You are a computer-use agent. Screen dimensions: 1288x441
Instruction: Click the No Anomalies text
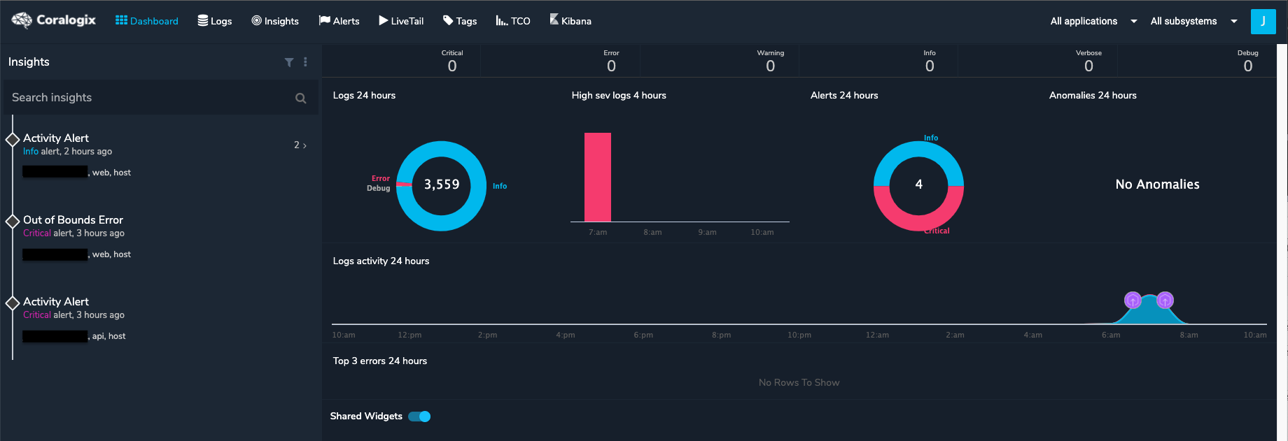click(1157, 185)
